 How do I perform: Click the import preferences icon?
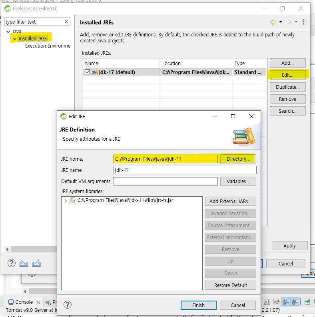24,263
